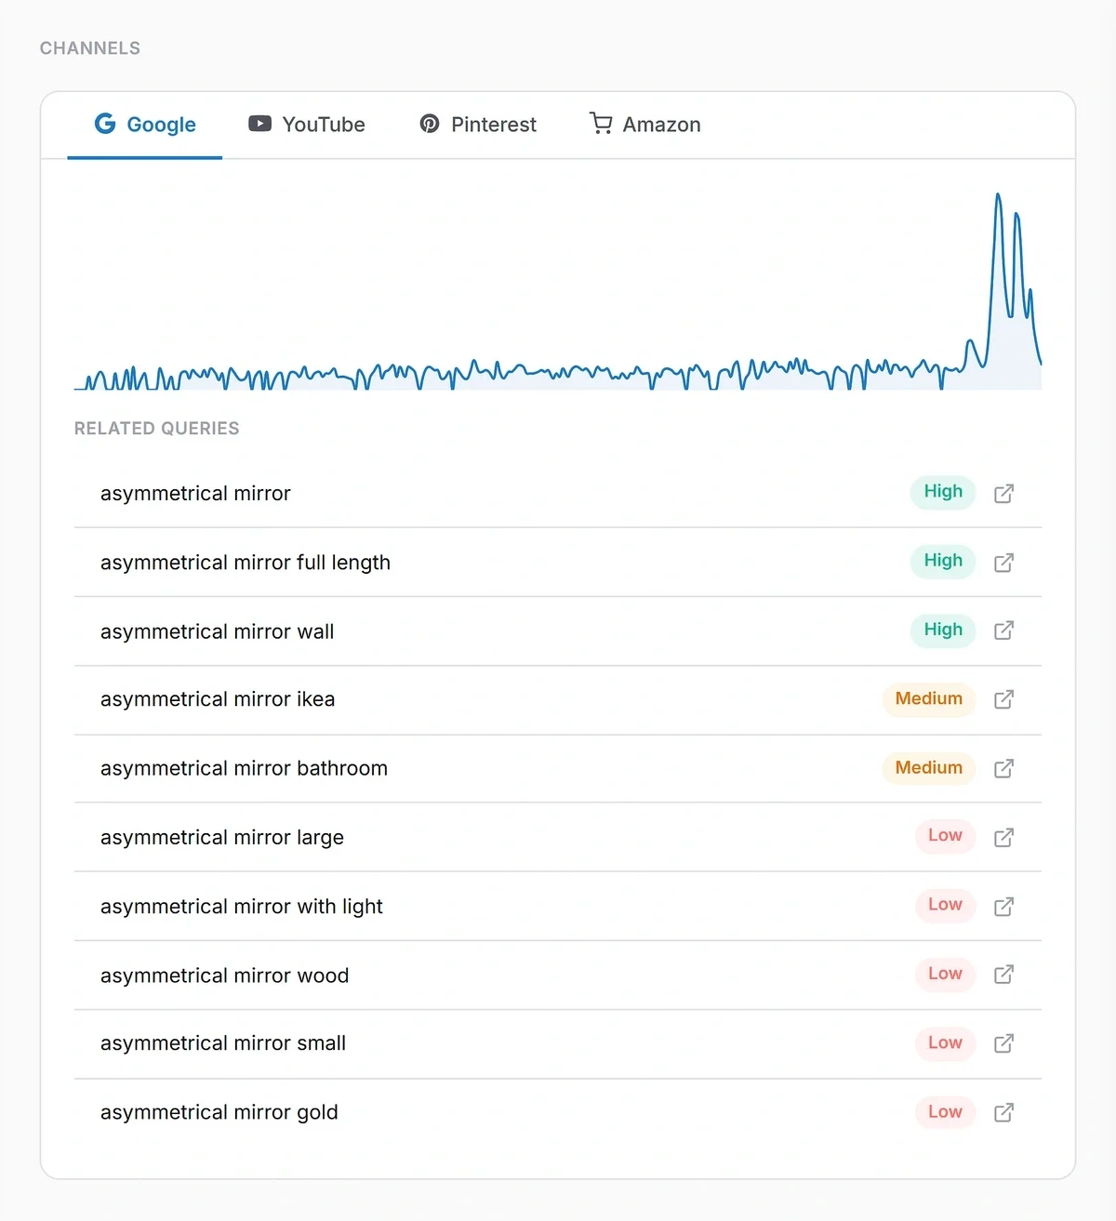Open external link for asymmetrical mirror large
This screenshot has width=1116, height=1221.
[x=1003, y=837]
